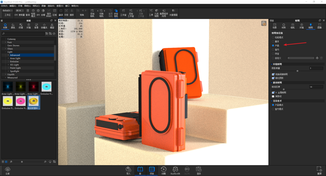This screenshot has width=326, height=176.
Task: Click the cyan Emissive material thumbnail
Action: click(46, 87)
